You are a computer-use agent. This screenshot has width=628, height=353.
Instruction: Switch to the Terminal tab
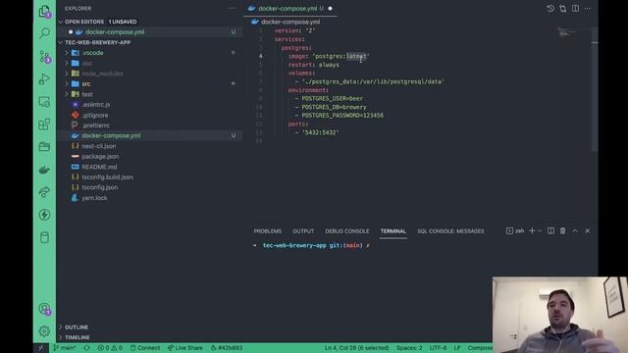[393, 231]
